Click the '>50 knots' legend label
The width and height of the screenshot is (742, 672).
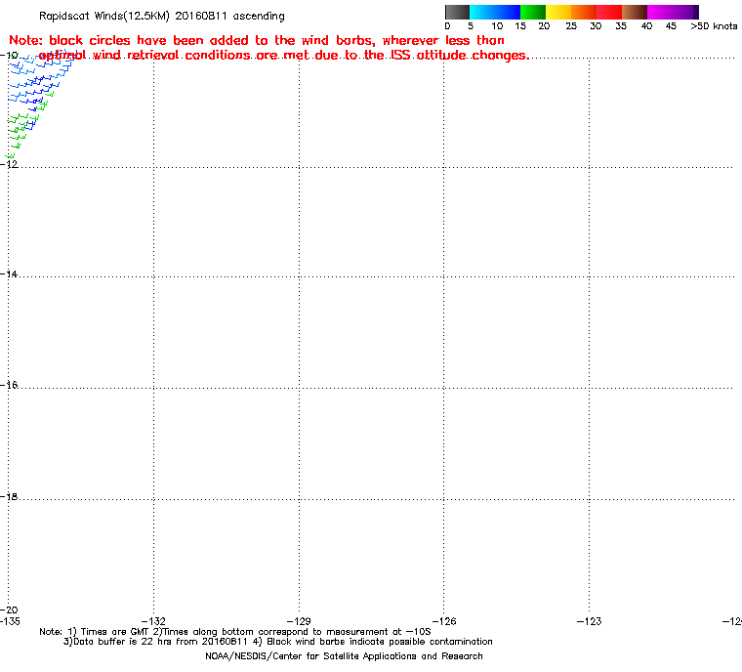pos(714,26)
